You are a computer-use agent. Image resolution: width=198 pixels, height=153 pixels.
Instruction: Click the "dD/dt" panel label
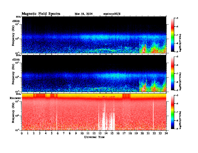[16, 59]
